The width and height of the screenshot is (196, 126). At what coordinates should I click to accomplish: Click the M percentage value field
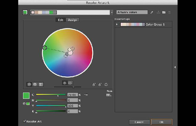[x=73, y=100]
